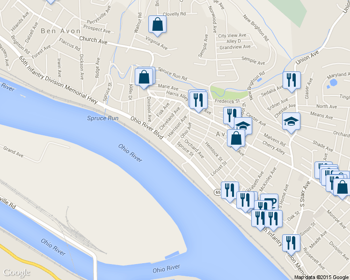Viewport: 350px width, 280px height.
Task: Click the Map data ©2015 Google text
Action: pyautogui.click(x=321, y=277)
